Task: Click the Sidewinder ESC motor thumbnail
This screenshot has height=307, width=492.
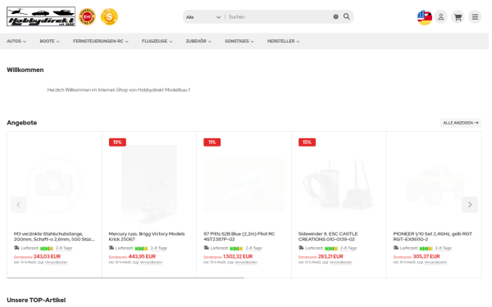Action: pos(339,184)
